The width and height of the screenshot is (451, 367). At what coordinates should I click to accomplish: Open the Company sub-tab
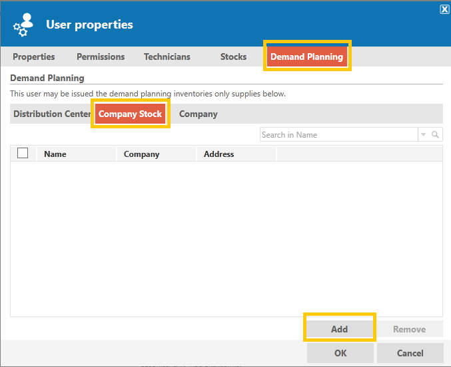click(x=198, y=114)
